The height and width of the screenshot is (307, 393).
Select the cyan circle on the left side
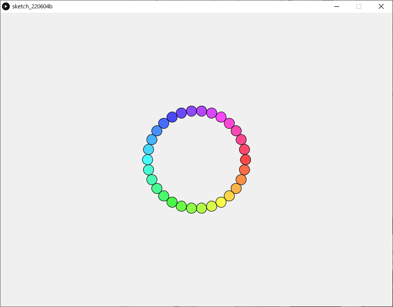click(148, 159)
